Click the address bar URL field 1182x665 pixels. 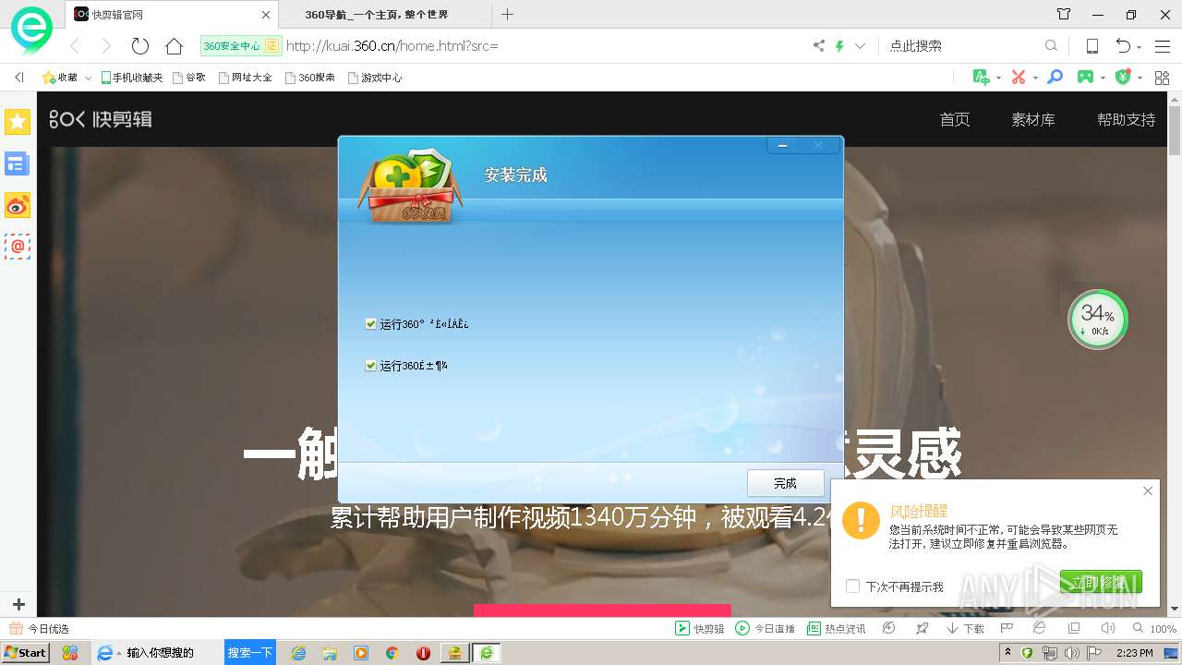[545, 45]
